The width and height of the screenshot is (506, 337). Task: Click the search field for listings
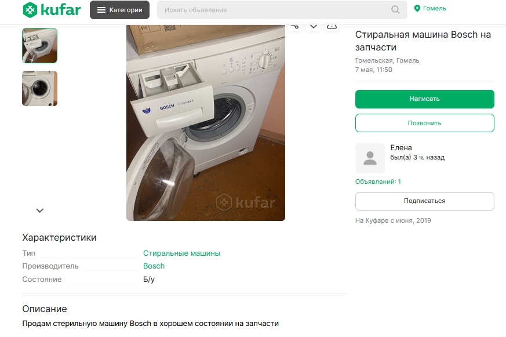[272, 10]
